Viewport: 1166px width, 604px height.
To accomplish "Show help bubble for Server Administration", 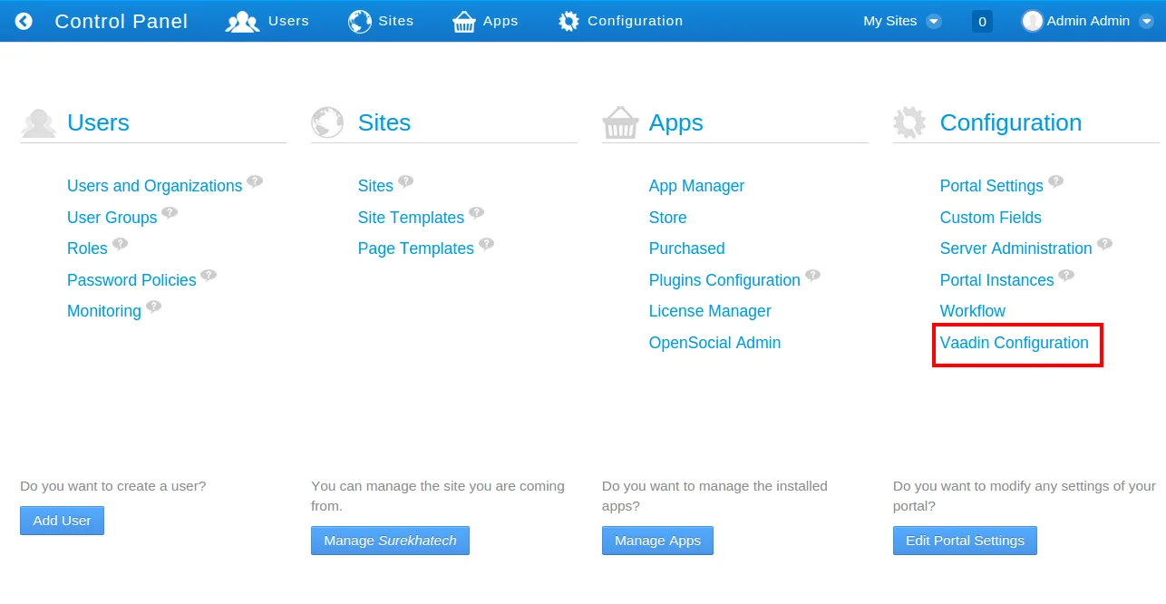I will click(1103, 244).
